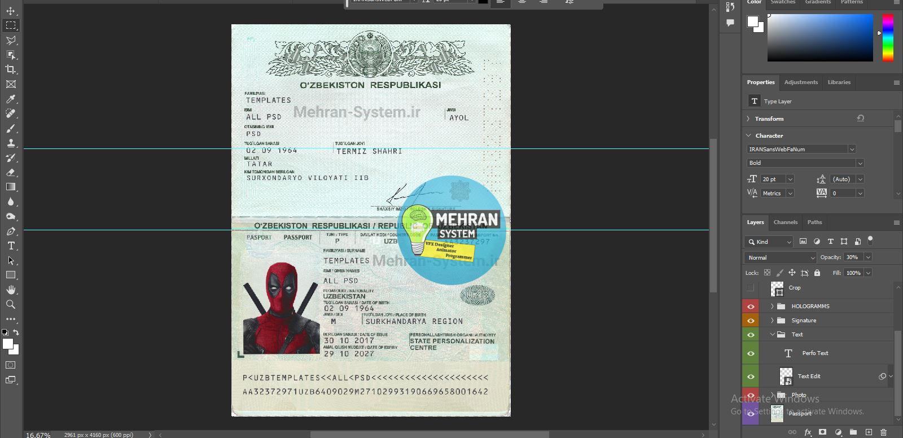
Task: Pick the Object Selection tool
Action: coord(11,55)
